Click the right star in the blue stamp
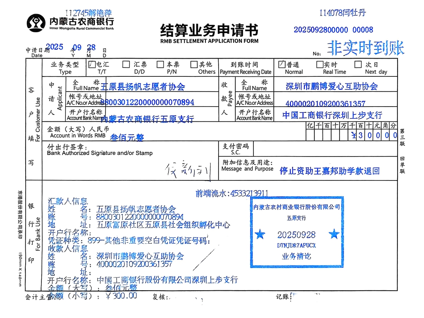Image resolution: width=424 pixels, height=318 pixels. pyautogui.click(x=334, y=235)
